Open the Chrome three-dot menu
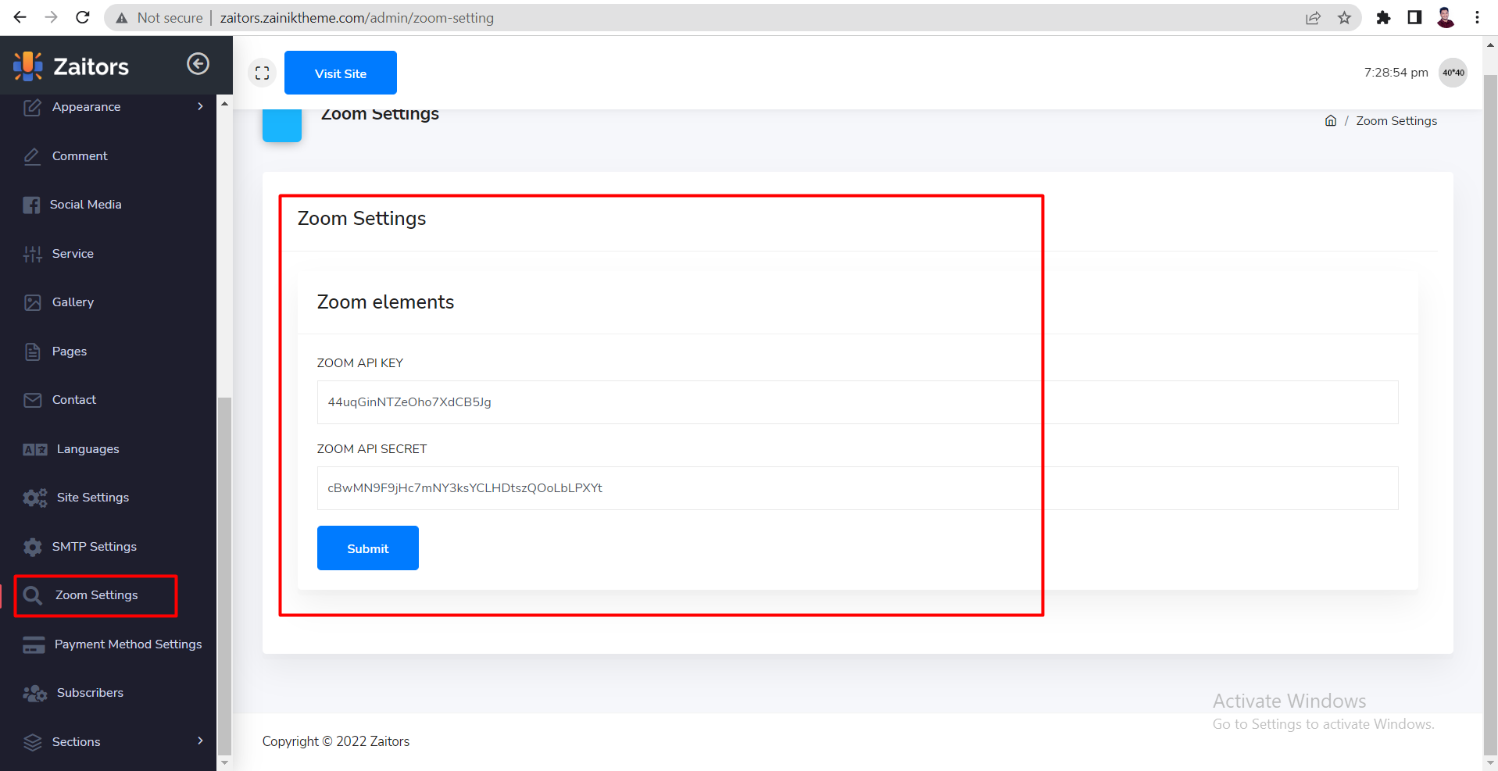 [x=1477, y=17]
